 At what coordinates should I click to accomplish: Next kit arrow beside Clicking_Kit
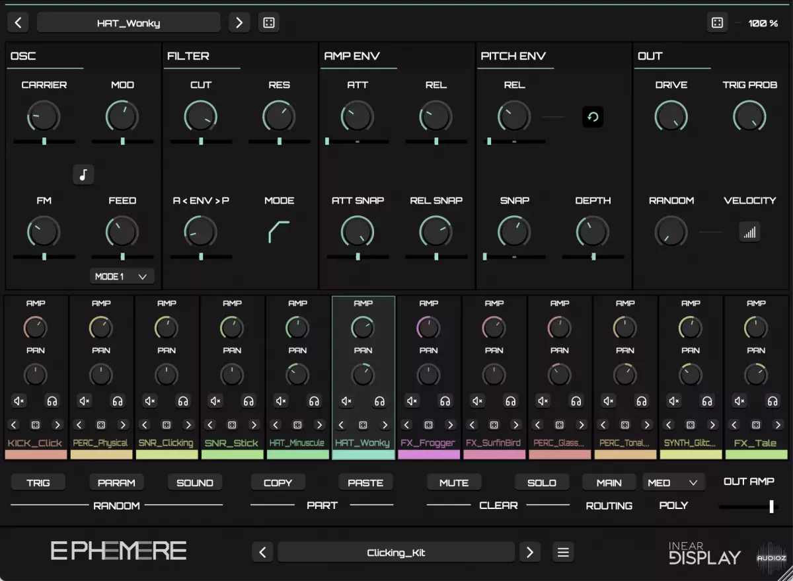(529, 552)
